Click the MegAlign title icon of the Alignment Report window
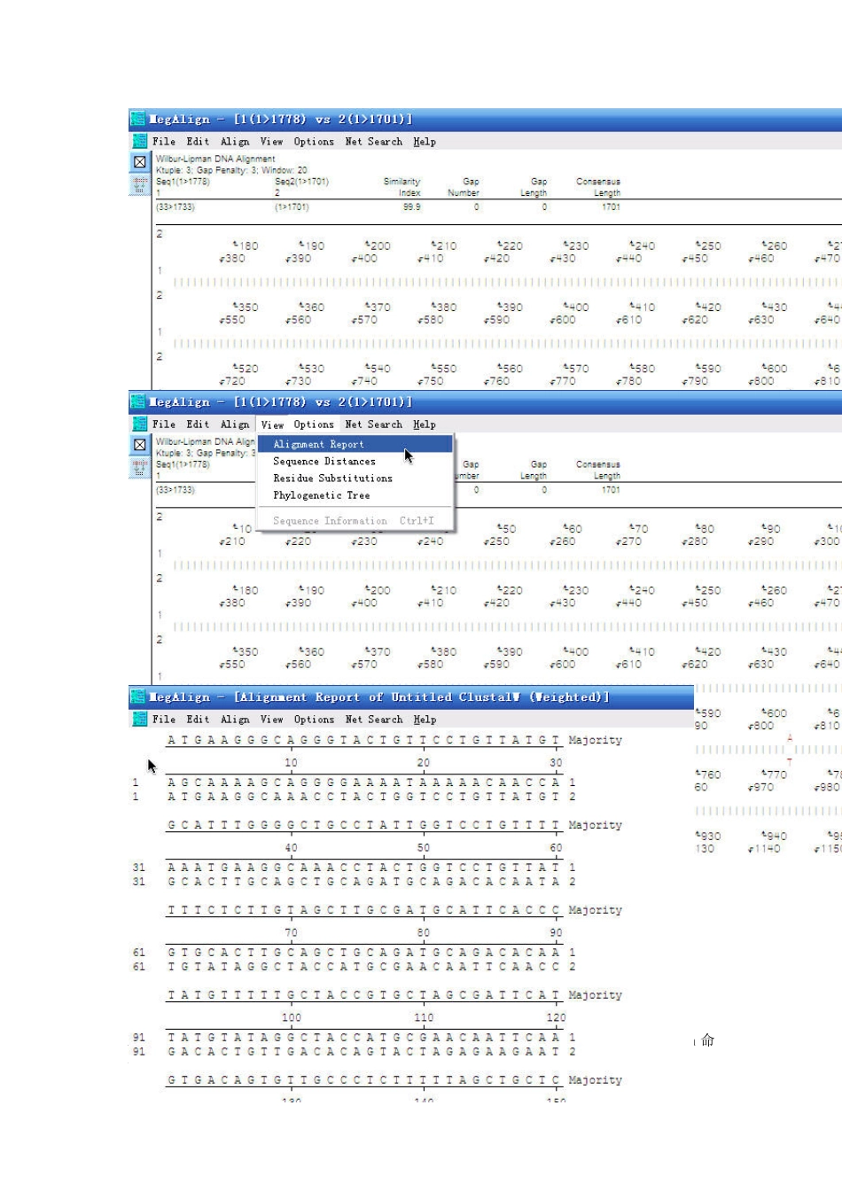The height and width of the screenshot is (1191, 842). 137,697
